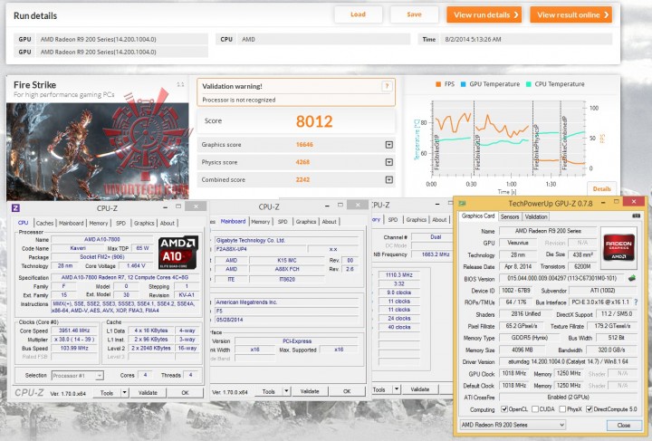Click the Fire Strike preview thumbnail
652x441 pixels.
tap(97, 151)
